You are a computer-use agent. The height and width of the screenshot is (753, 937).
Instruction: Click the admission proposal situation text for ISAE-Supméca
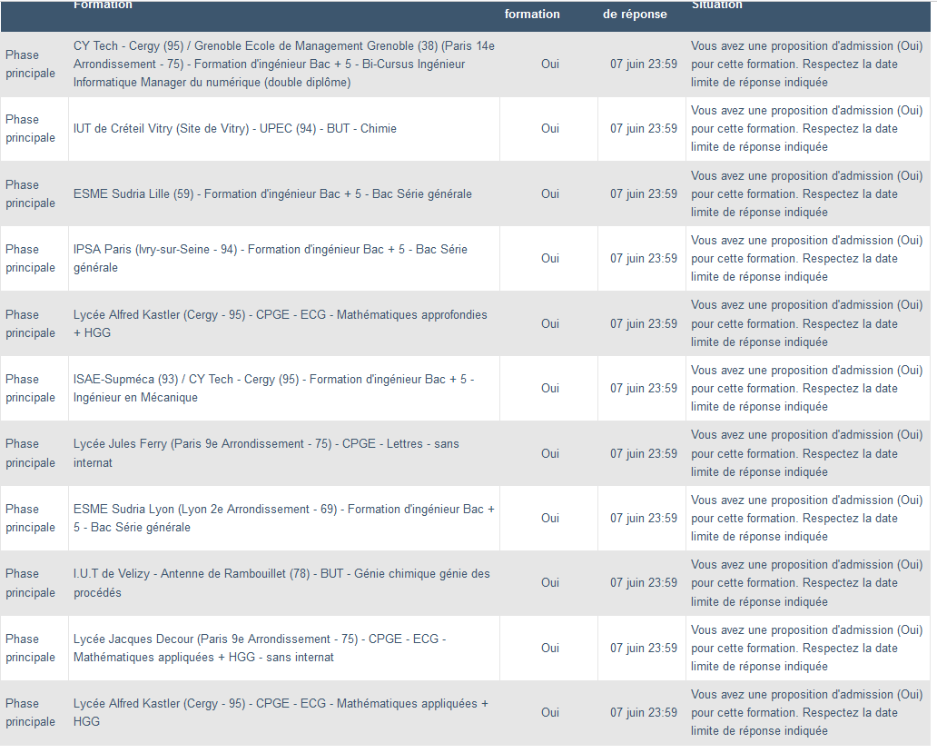pyautogui.click(x=807, y=388)
